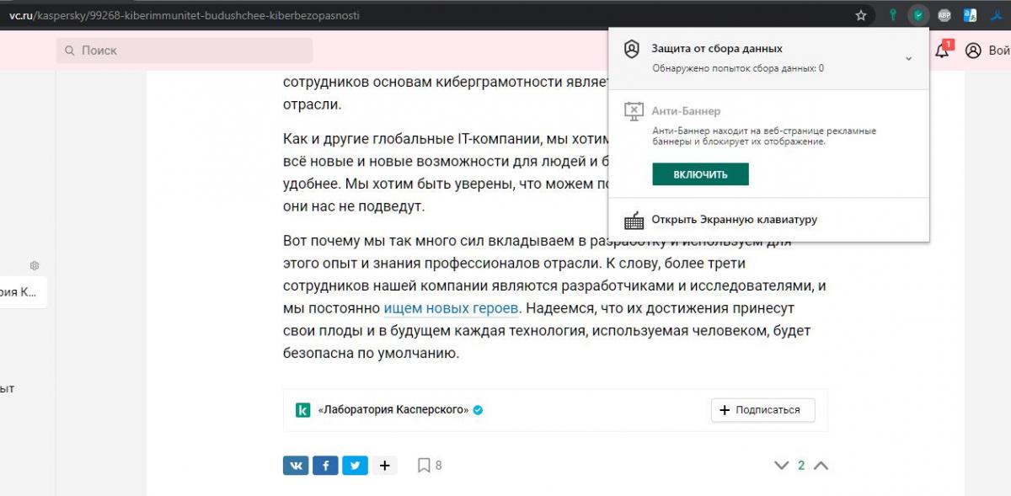The width and height of the screenshot is (1011, 496).
Task: Expand the data collection protection section
Action: click(908, 59)
